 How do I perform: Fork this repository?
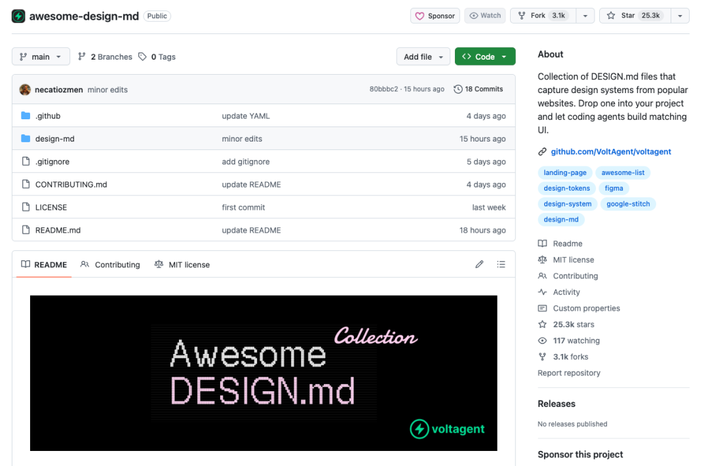click(x=543, y=16)
